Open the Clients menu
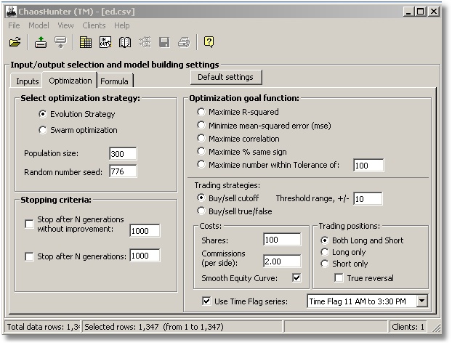The height and width of the screenshot is (345, 452). click(94, 25)
